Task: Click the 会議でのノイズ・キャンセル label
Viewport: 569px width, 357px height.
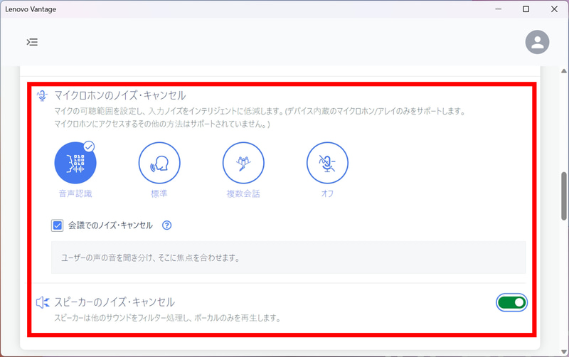Action: (x=110, y=225)
